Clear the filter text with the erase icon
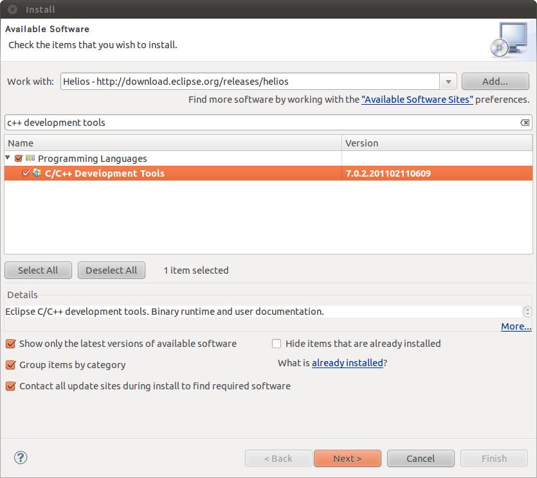The height and width of the screenshot is (478, 537). click(525, 123)
